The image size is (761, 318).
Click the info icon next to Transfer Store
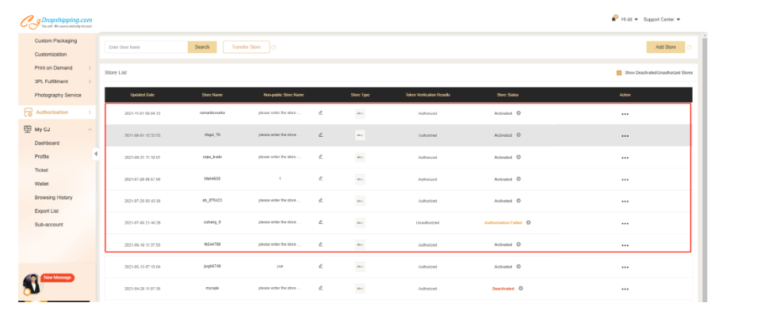273,47
